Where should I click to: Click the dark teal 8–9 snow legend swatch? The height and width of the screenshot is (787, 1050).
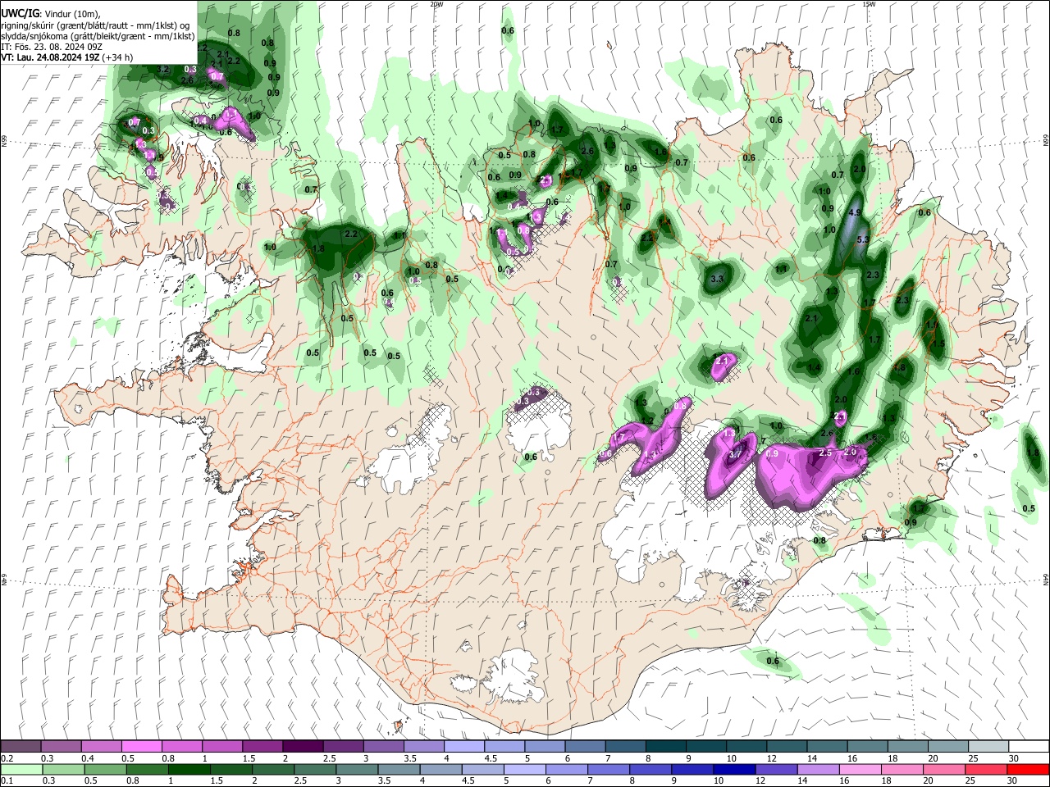click(x=666, y=746)
